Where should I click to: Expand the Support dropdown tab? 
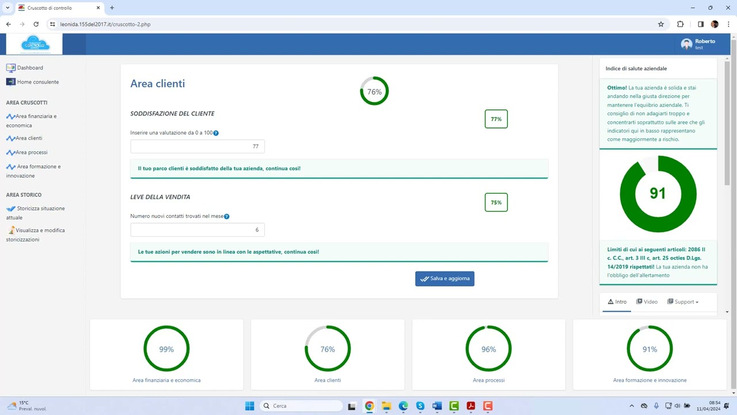[x=683, y=302]
